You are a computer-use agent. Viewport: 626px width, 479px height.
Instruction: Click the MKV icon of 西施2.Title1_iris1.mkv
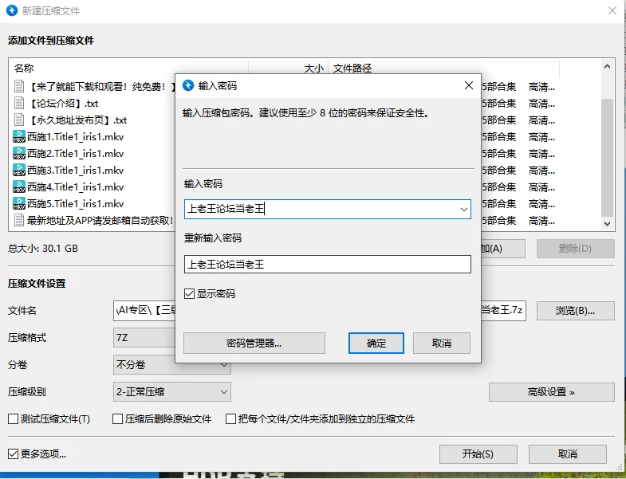pos(19,153)
